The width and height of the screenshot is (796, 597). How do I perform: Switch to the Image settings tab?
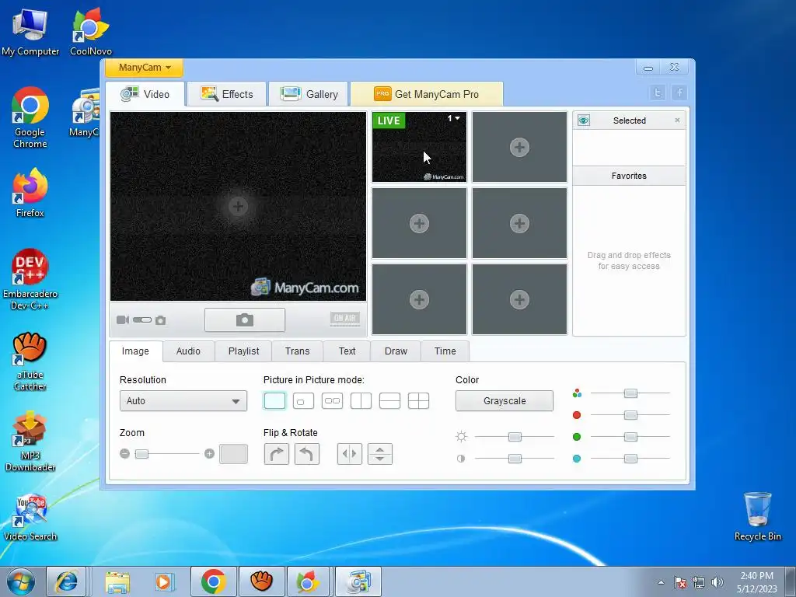pyautogui.click(x=135, y=351)
